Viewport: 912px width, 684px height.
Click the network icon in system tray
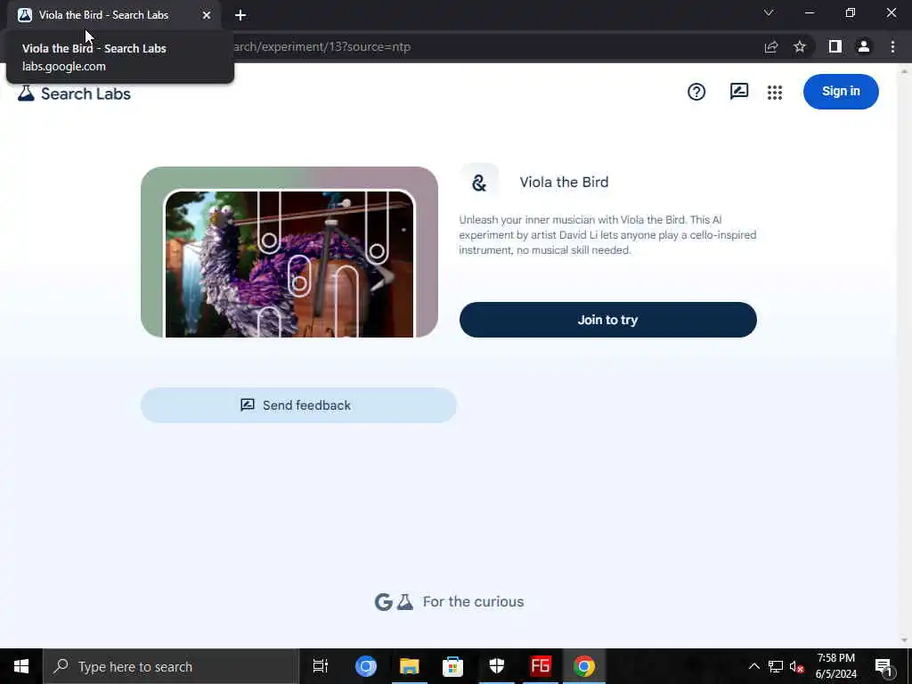pos(776,666)
